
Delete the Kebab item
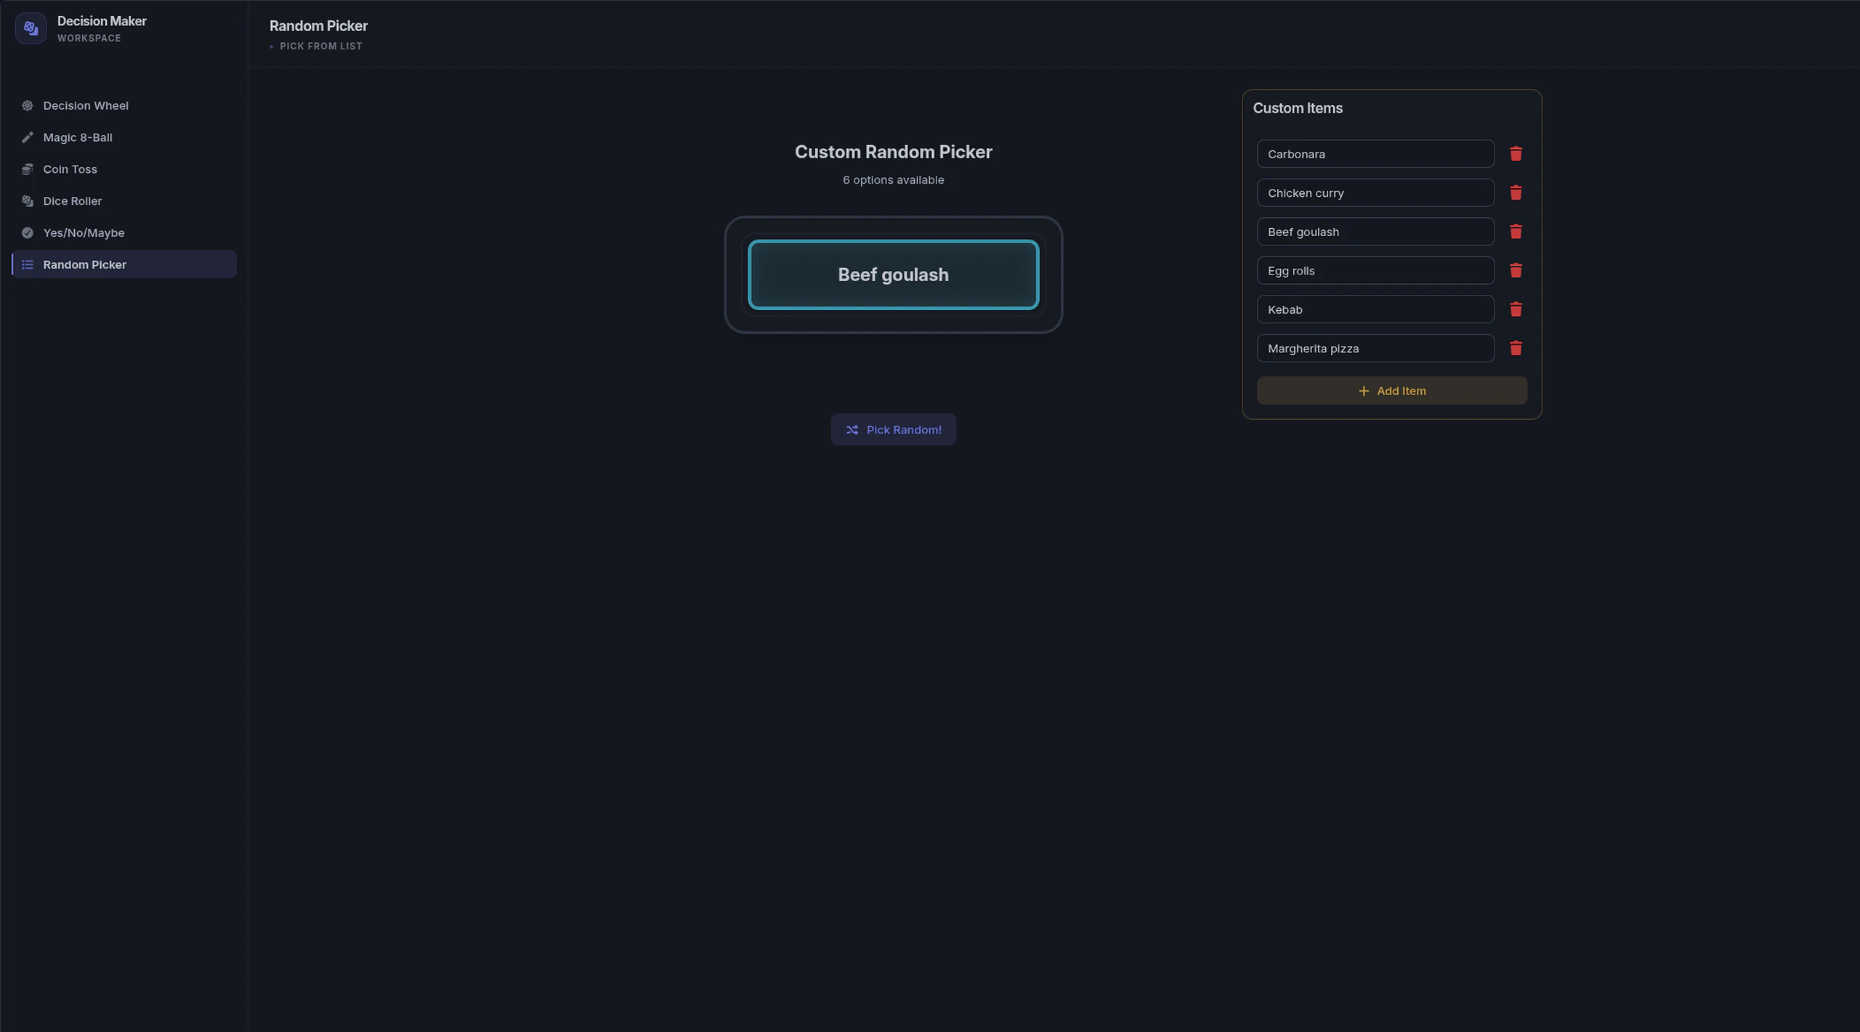pos(1516,309)
